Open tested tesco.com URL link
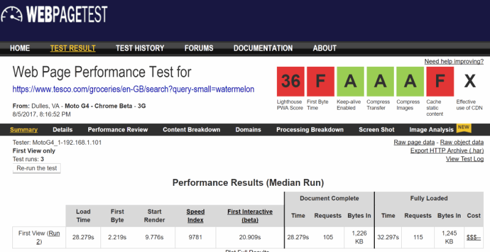 point(134,90)
